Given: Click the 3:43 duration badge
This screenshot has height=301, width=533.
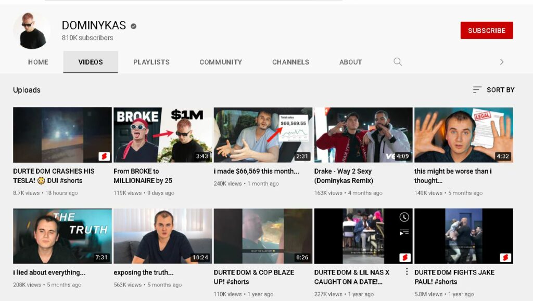Looking at the screenshot, I should coord(202,156).
